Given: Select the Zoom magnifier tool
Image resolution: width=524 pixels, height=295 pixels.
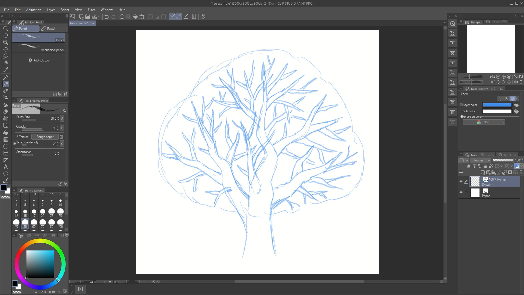Looking at the screenshot, I should 5,29.
